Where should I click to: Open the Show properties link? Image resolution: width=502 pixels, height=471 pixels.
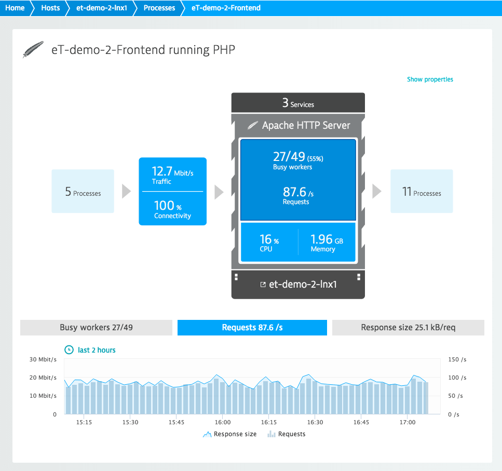pyautogui.click(x=430, y=79)
